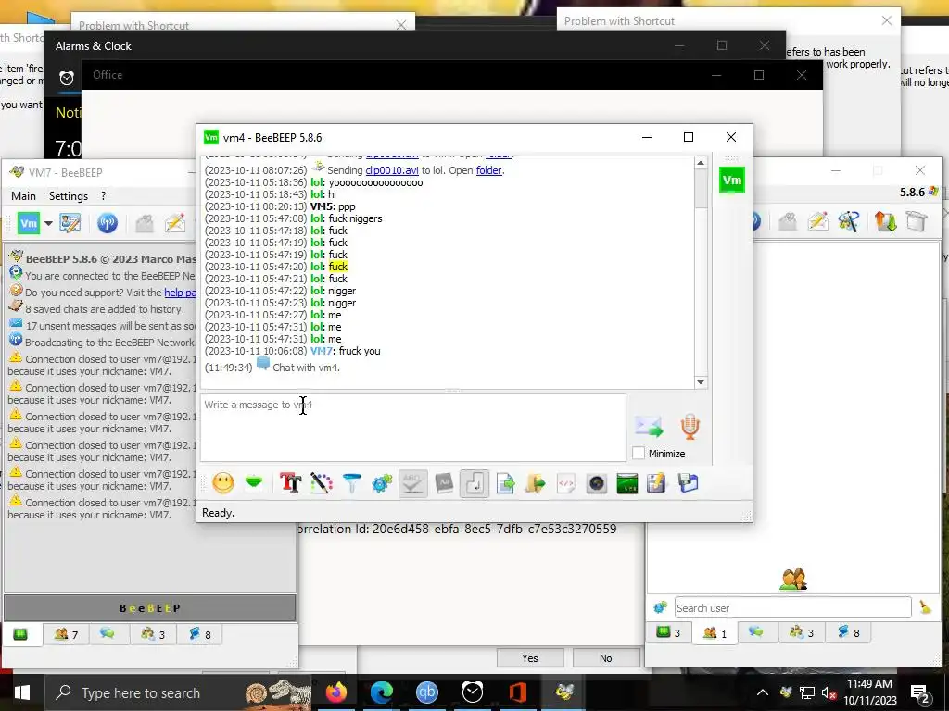
Task: Select the users tab showing 7 in VM7 window
Action: 66,634
